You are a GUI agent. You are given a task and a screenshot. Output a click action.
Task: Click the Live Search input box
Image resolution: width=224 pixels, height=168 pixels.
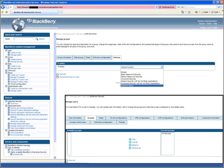click(201, 7)
